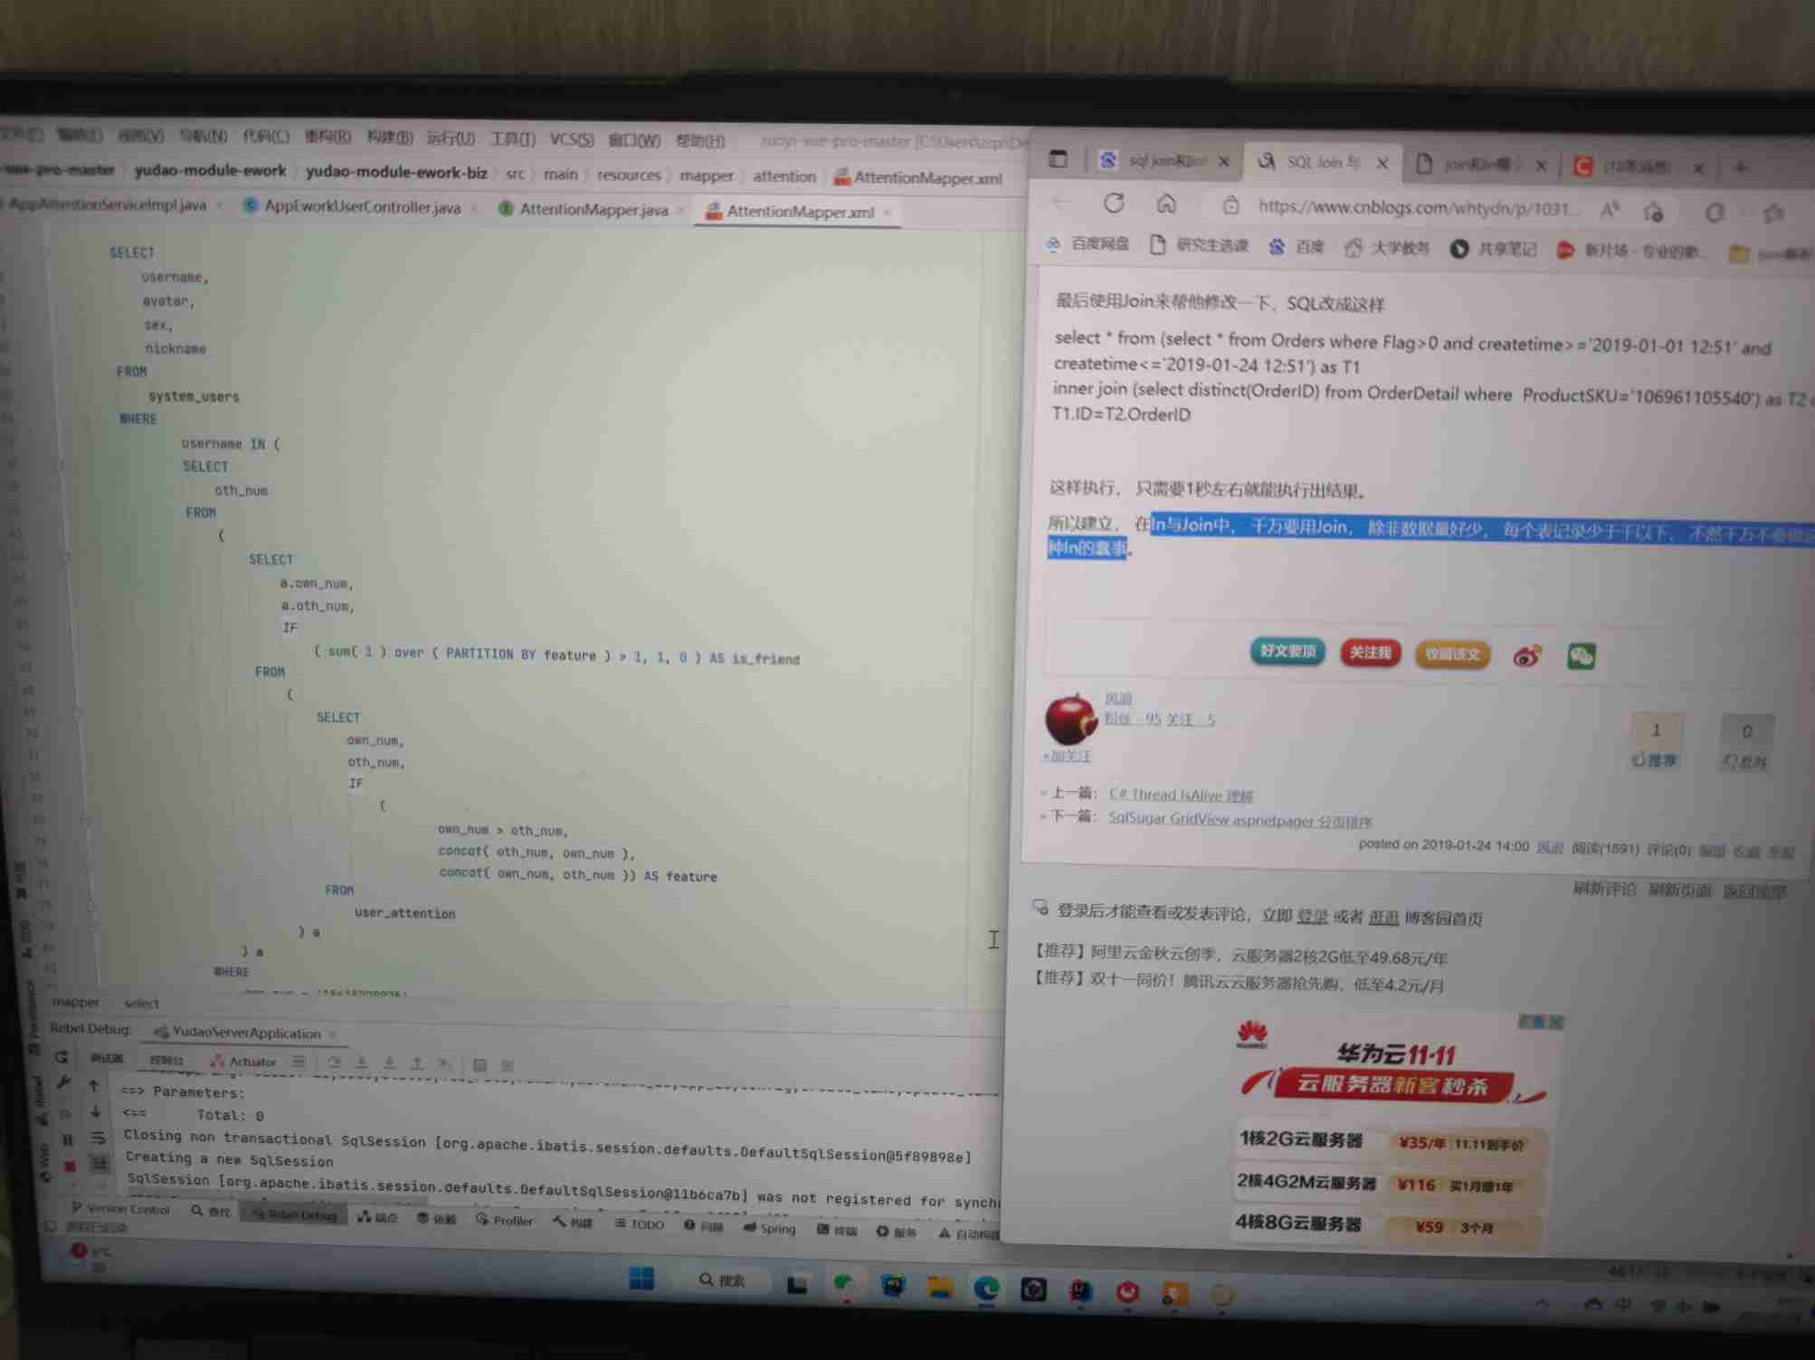This screenshot has height=1360, width=1815.
Task: Click the 关注我 red button
Action: pos(1370,653)
